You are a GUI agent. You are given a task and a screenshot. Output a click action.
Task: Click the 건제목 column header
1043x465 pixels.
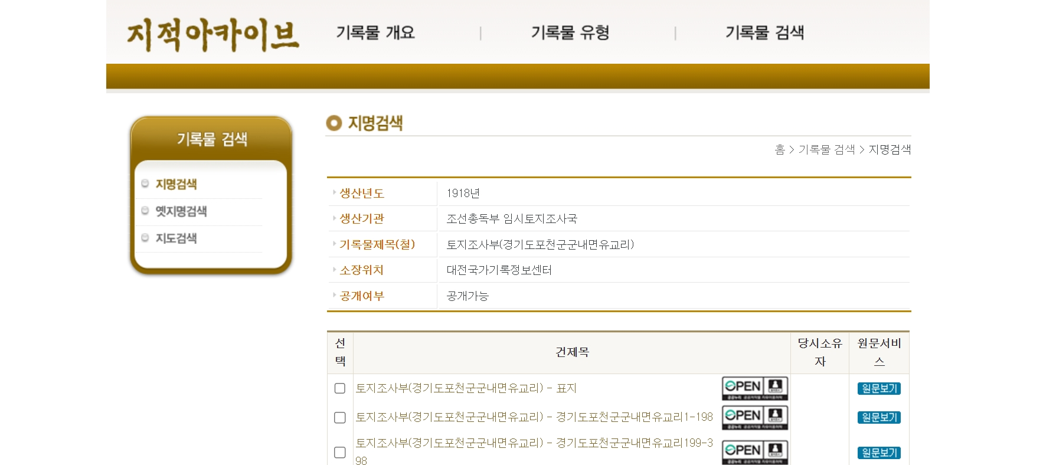click(572, 352)
